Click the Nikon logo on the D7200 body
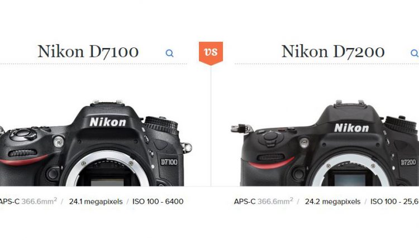Viewport: 419px width, 240px height. 351,128
